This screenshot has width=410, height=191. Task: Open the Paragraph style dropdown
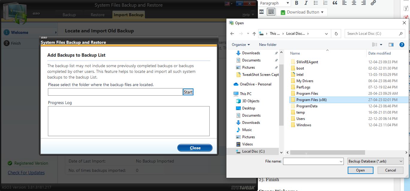click(274, 3)
